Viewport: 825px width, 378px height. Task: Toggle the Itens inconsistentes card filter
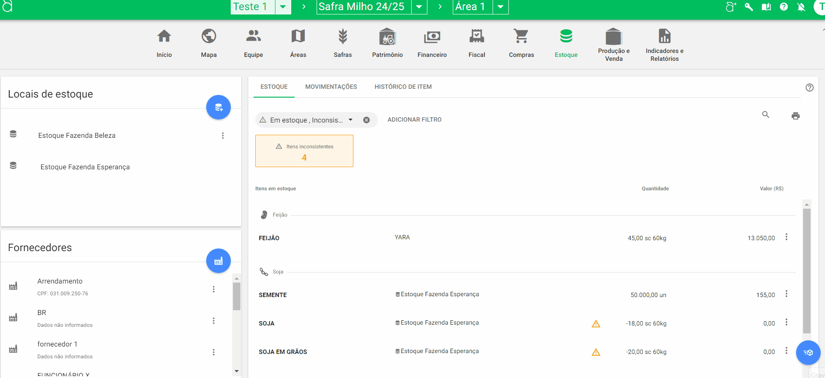[x=304, y=151]
